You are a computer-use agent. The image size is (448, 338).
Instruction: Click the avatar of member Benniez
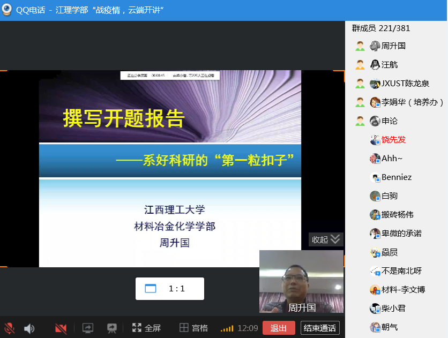coord(375,177)
